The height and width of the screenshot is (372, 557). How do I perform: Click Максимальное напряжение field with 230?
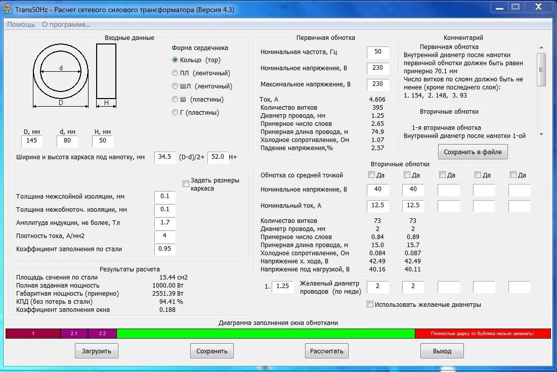coord(377,84)
